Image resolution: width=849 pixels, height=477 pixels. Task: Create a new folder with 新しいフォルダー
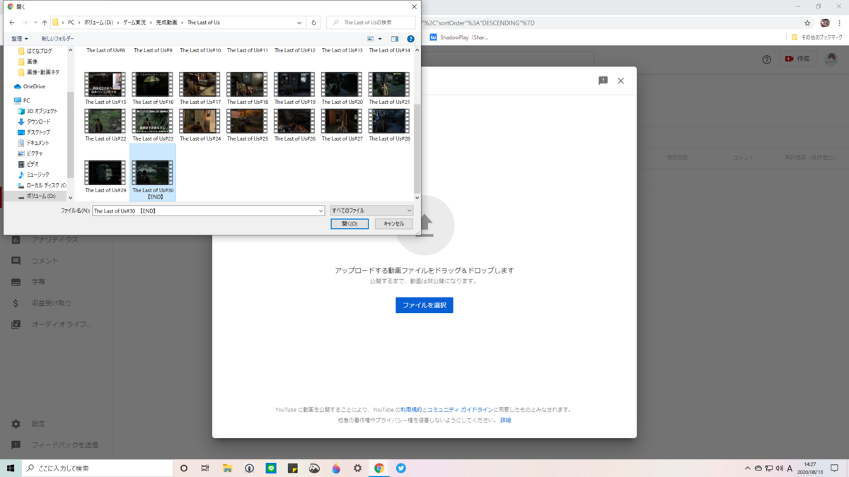[57, 39]
